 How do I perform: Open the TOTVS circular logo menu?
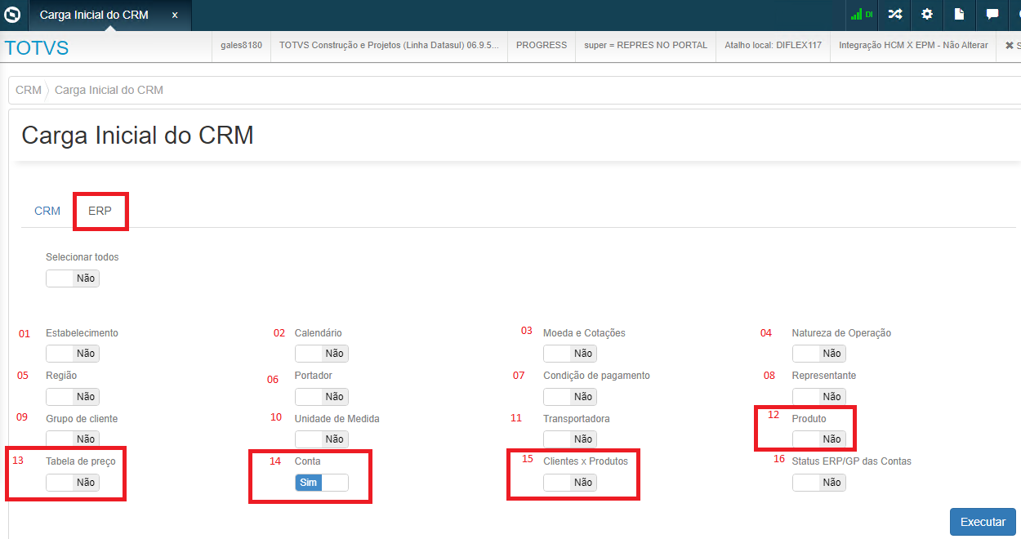pos(12,15)
